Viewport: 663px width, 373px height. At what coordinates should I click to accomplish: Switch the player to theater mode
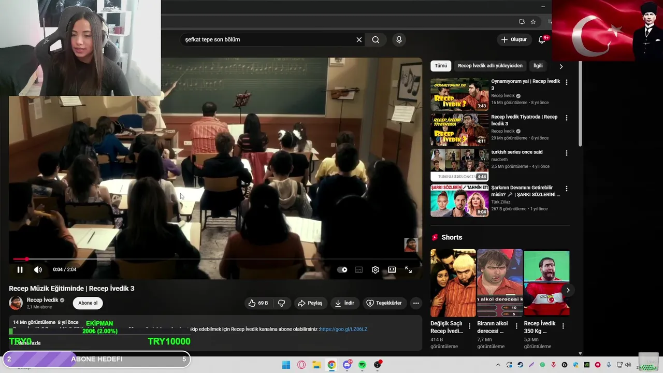pyautogui.click(x=392, y=270)
